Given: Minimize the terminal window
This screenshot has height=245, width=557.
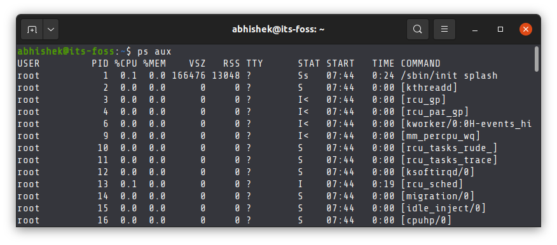Looking at the screenshot, I should coord(474,29).
